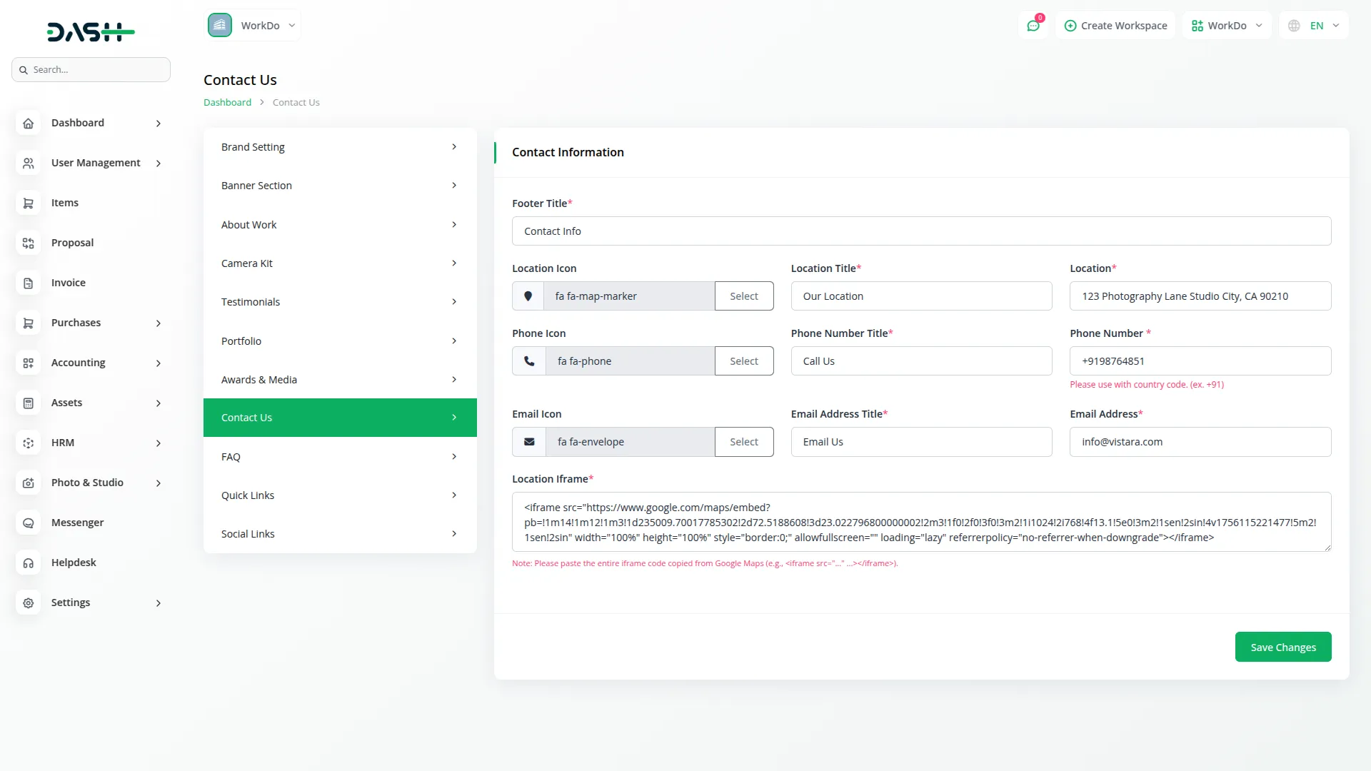Click the Dashboard breadcrumb link

click(x=227, y=103)
